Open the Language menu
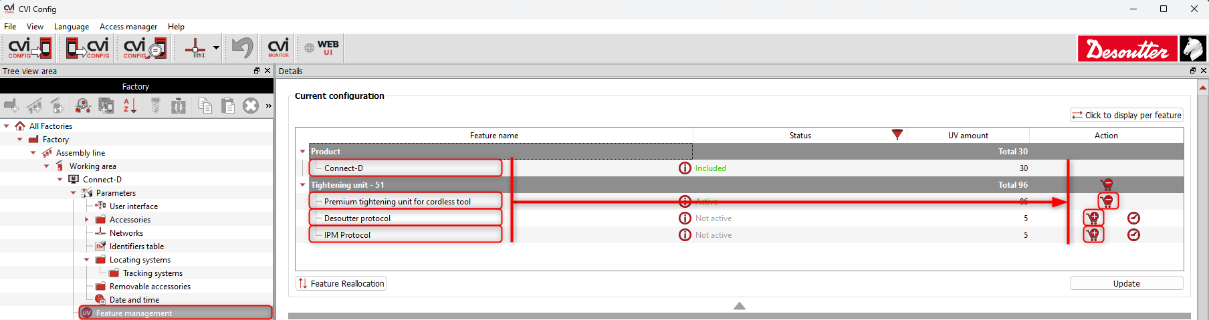 click(72, 27)
